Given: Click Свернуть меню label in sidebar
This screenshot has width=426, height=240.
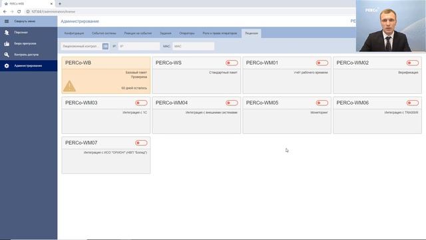Looking at the screenshot, I should point(25,21).
